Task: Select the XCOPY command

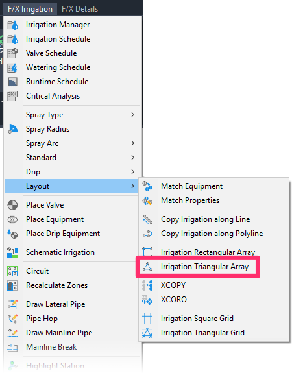Action: point(213,285)
